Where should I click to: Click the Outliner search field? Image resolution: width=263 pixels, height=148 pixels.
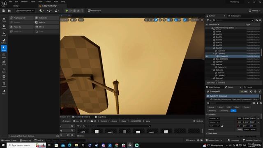pos(233,20)
